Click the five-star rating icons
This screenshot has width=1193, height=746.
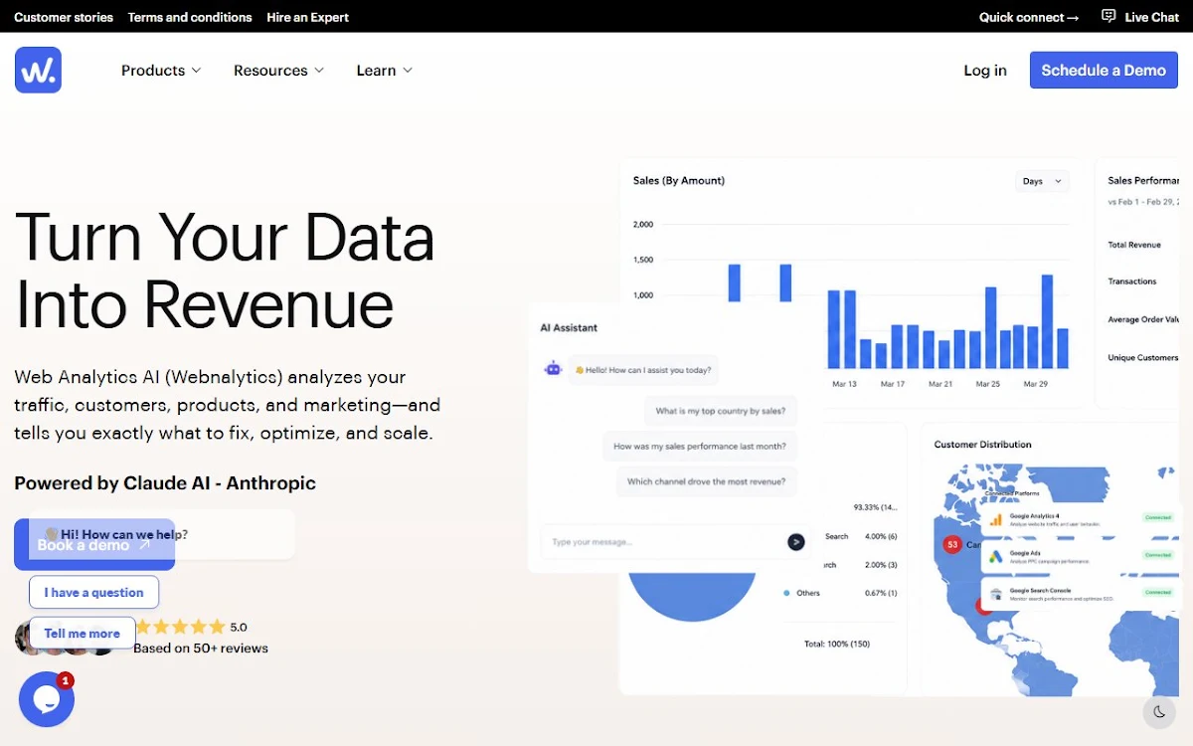(180, 627)
